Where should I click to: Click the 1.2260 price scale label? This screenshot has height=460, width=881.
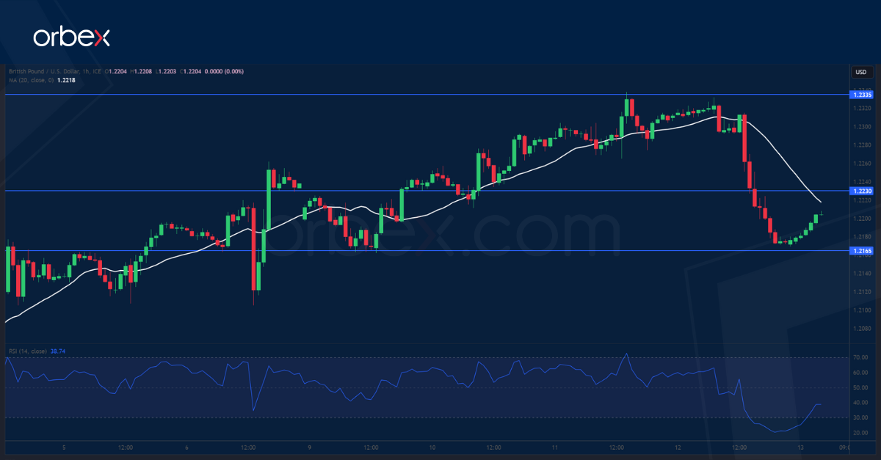click(862, 163)
